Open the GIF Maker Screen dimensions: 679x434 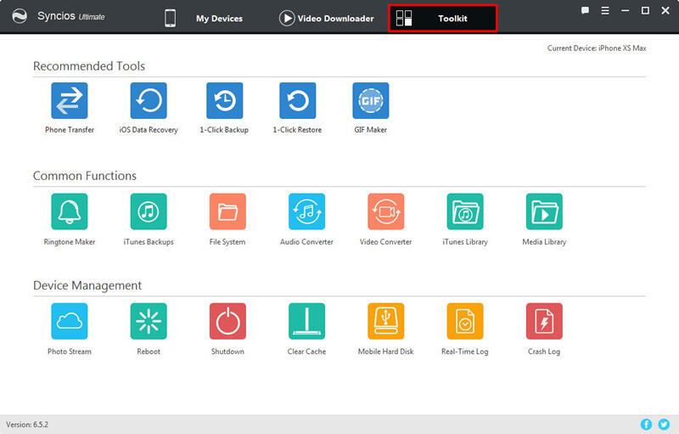pyautogui.click(x=370, y=101)
